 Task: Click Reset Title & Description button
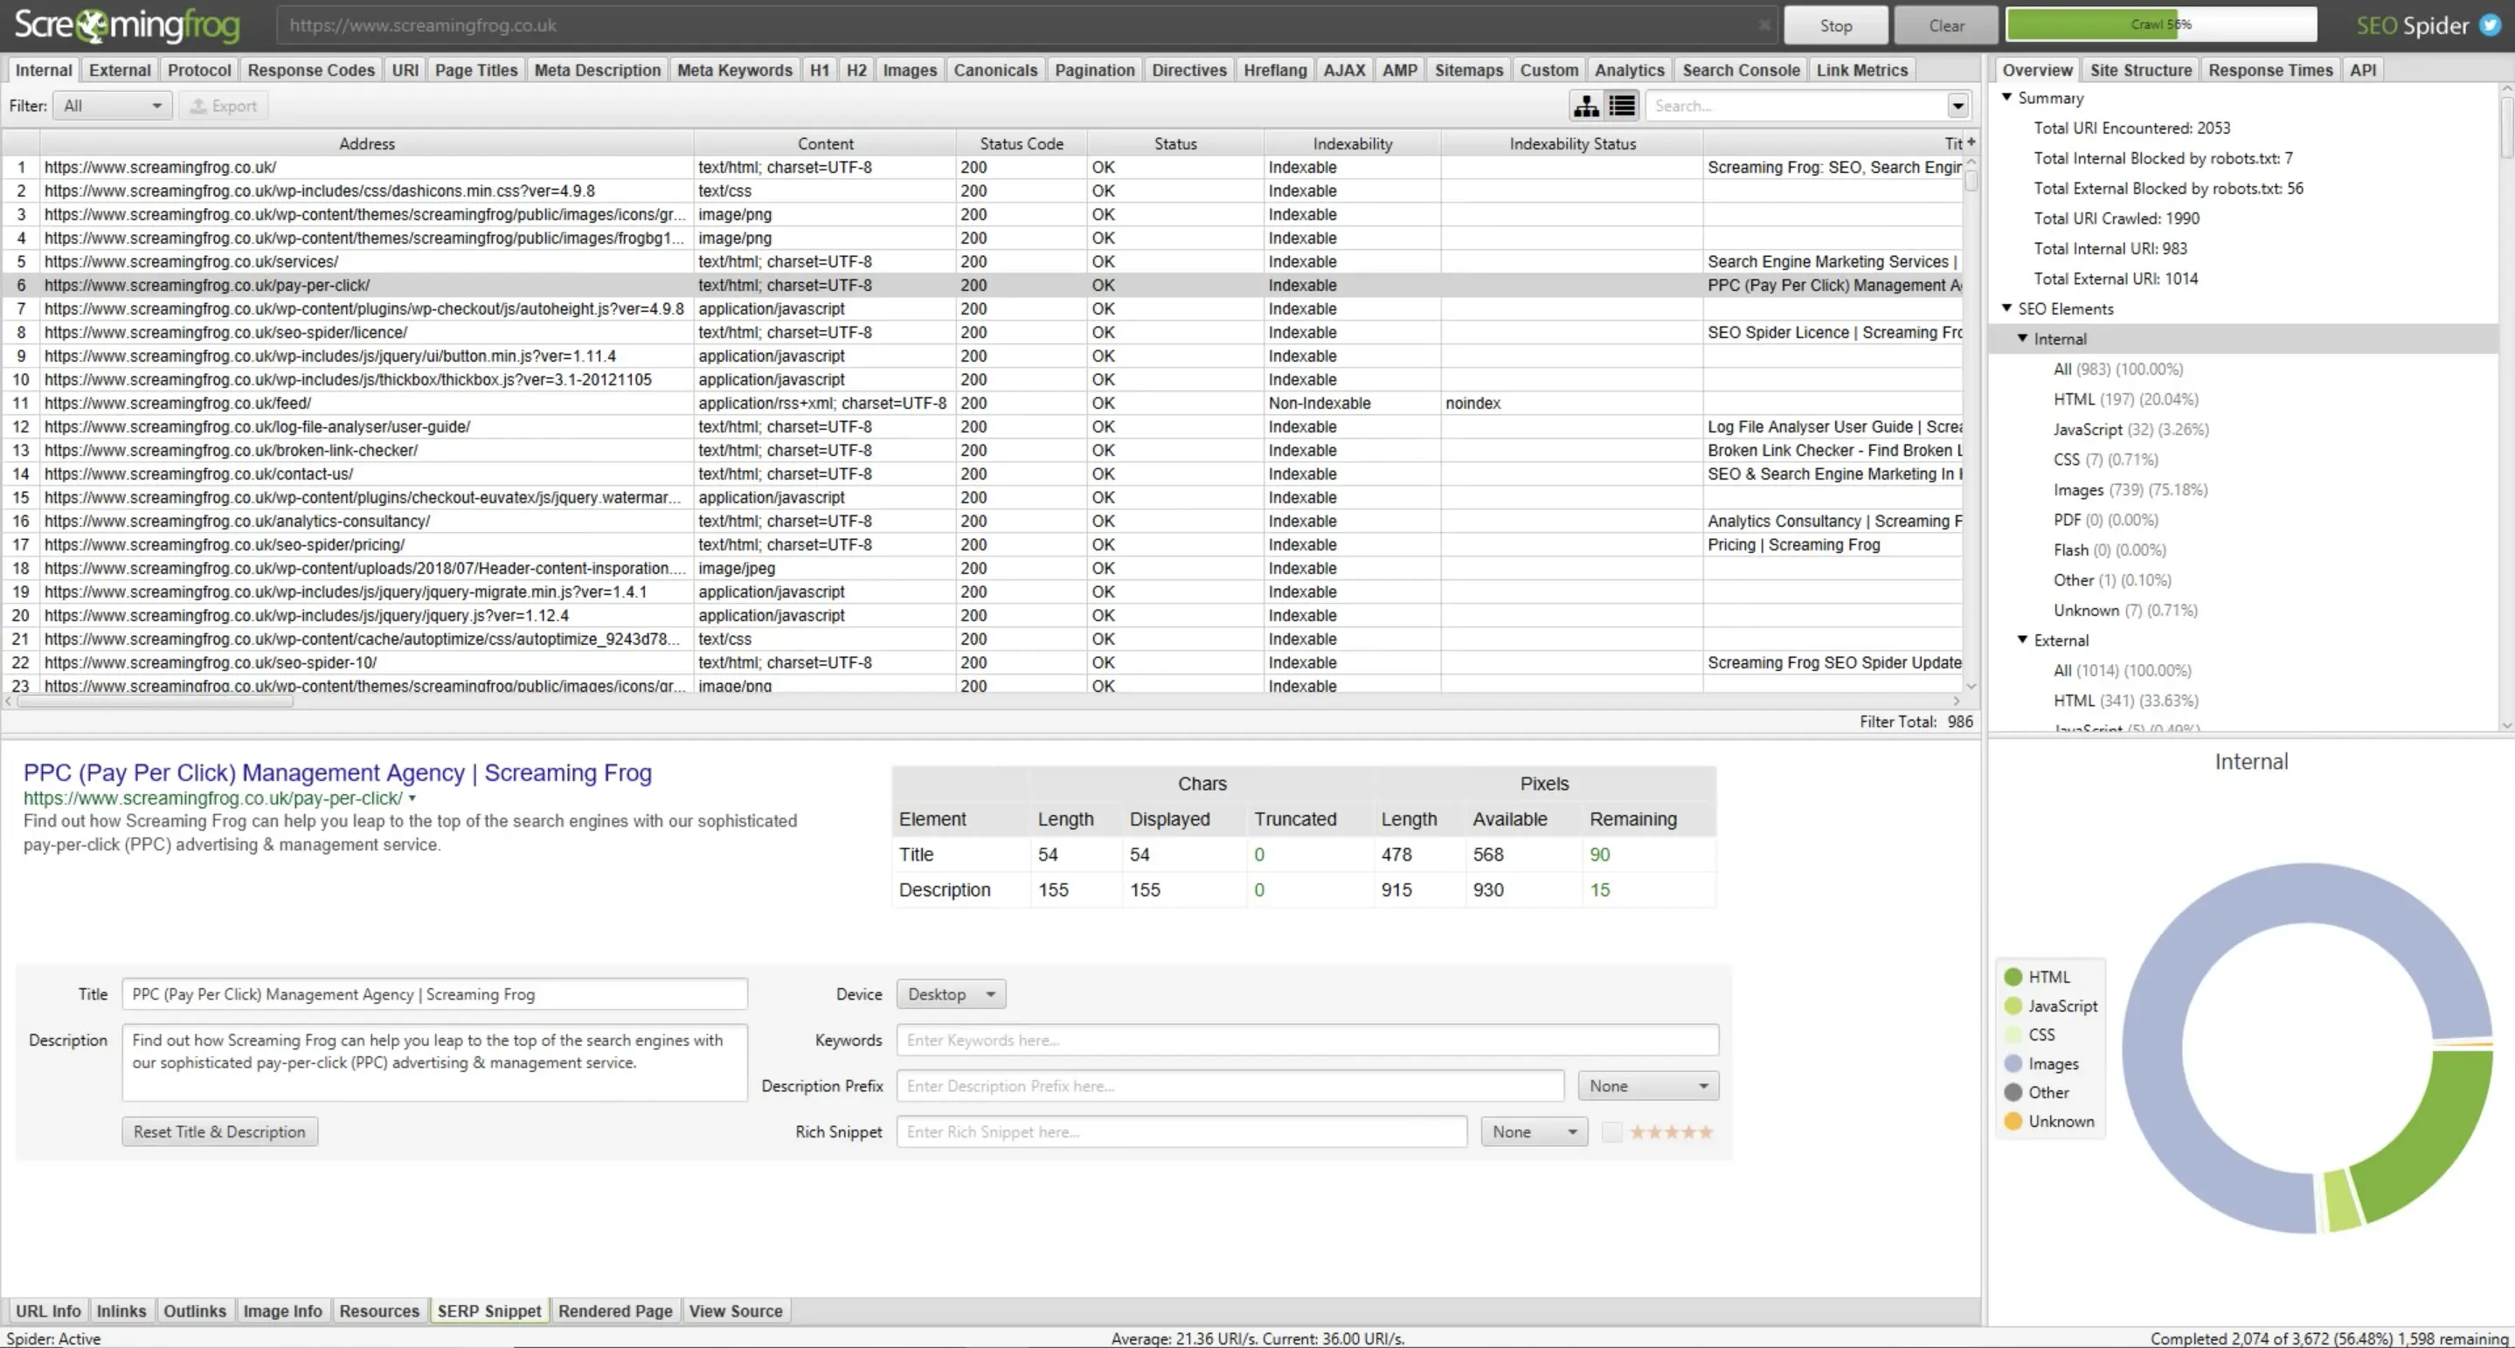pyautogui.click(x=219, y=1132)
